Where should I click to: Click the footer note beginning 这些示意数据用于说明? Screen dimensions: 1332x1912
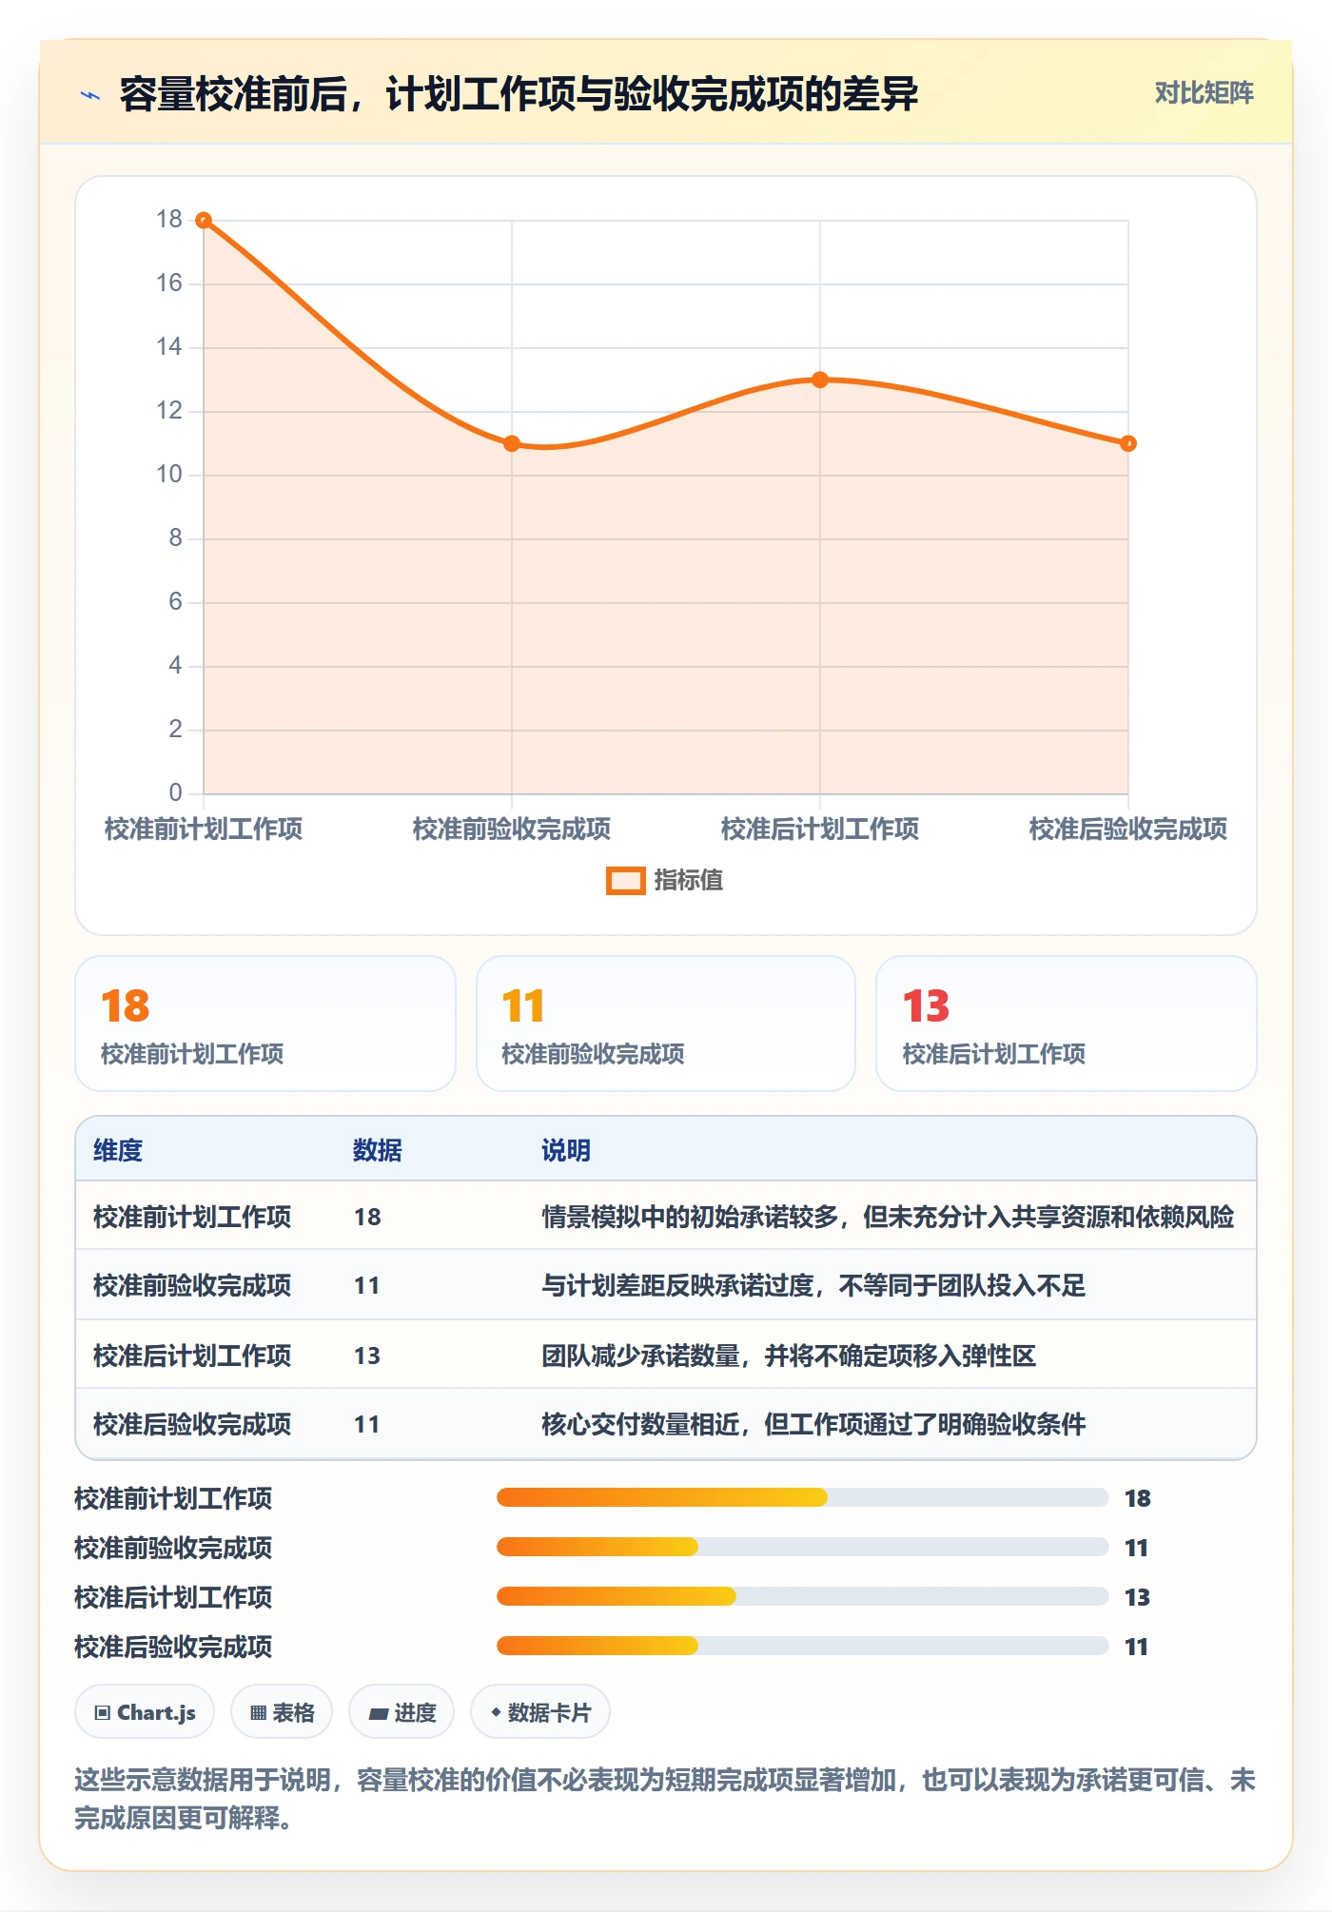coord(665,1799)
